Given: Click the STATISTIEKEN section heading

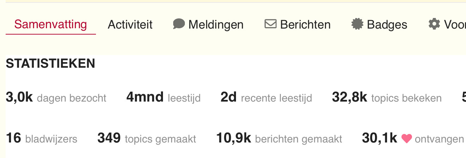Looking at the screenshot, I should click(x=50, y=63).
